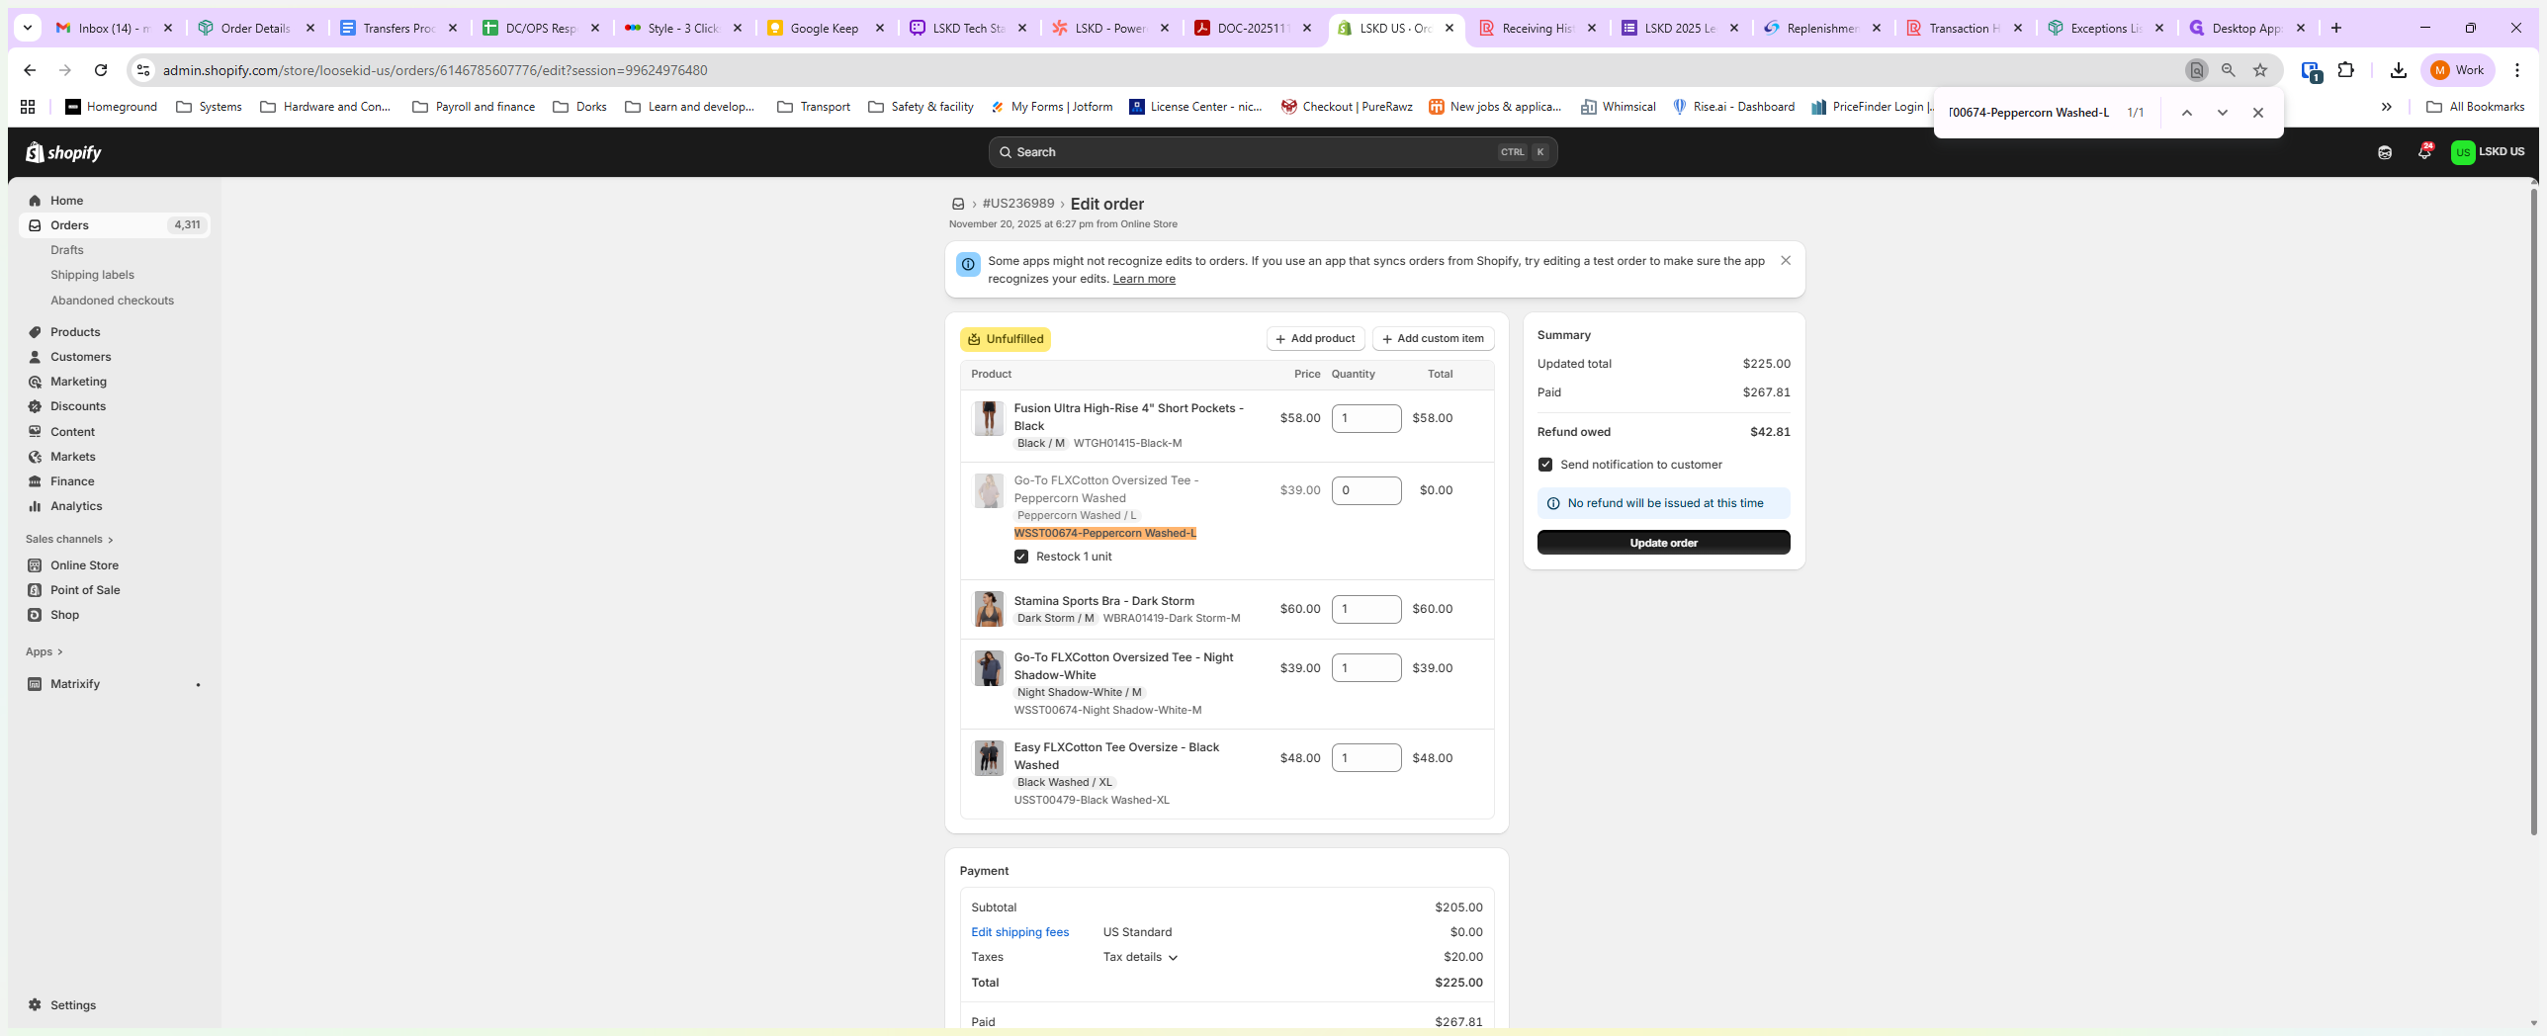The width and height of the screenshot is (2547, 1036).
Task: Open Products in the sidebar menu
Action: (x=75, y=332)
